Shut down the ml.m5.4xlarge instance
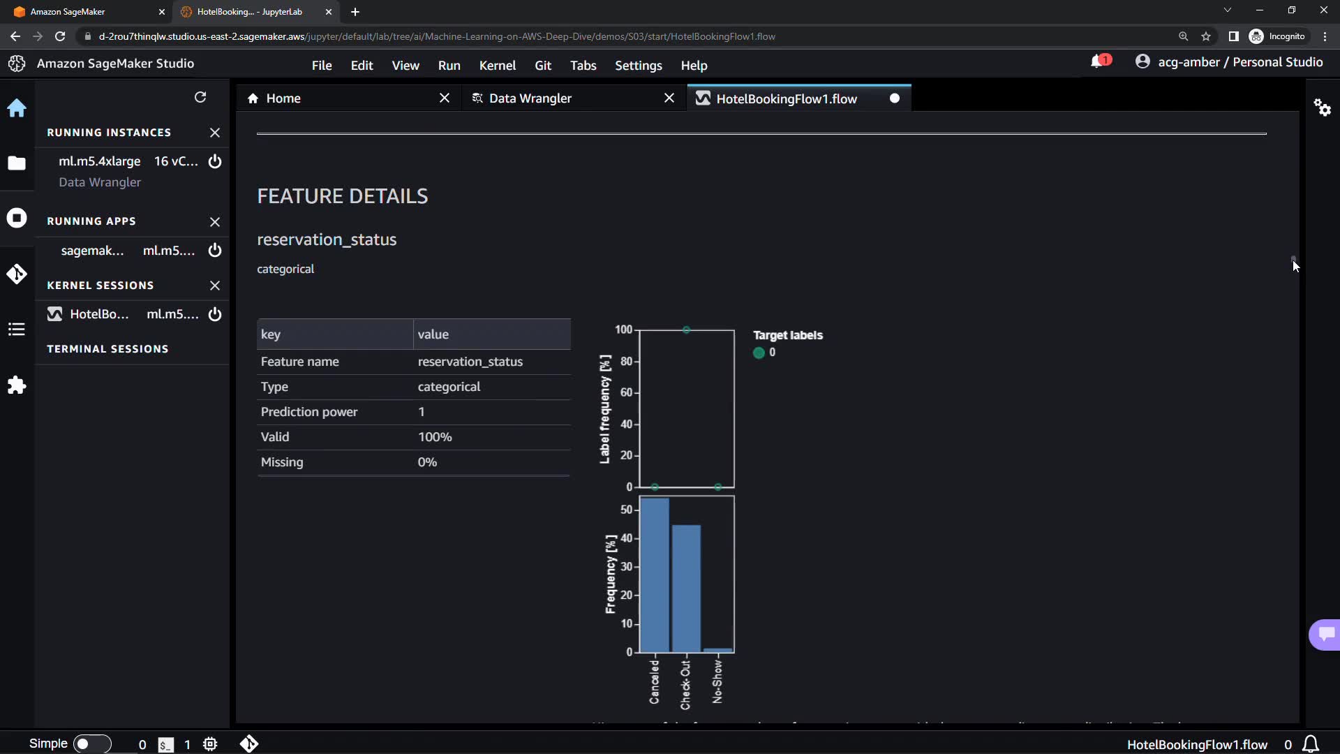 pyautogui.click(x=215, y=161)
